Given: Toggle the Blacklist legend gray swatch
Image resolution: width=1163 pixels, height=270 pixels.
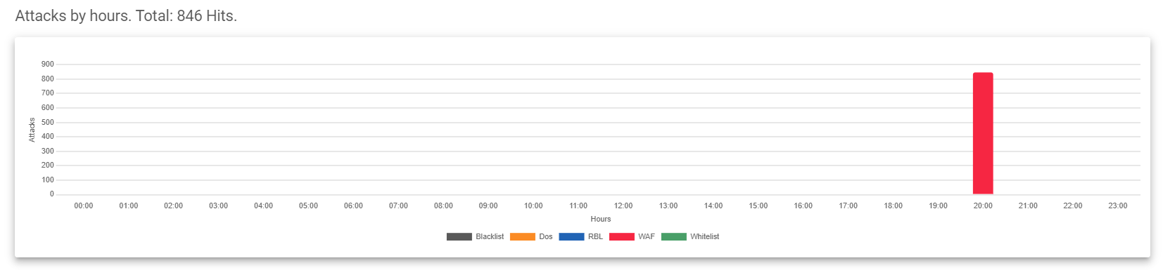Looking at the screenshot, I should point(459,237).
